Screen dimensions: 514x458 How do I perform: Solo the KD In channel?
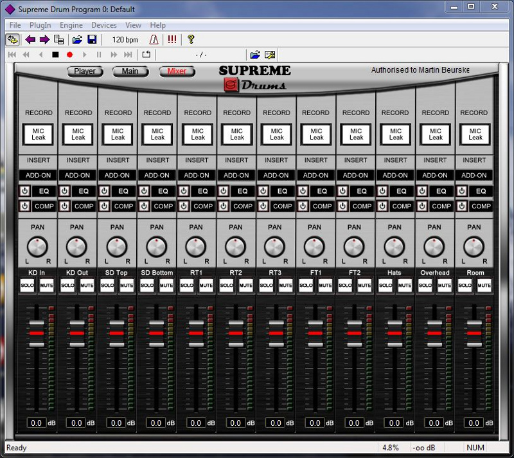[28, 285]
